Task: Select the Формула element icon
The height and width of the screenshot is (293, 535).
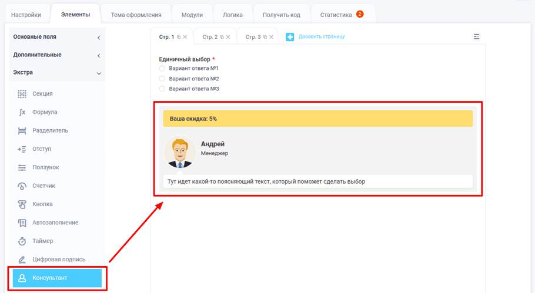Action: (22, 112)
